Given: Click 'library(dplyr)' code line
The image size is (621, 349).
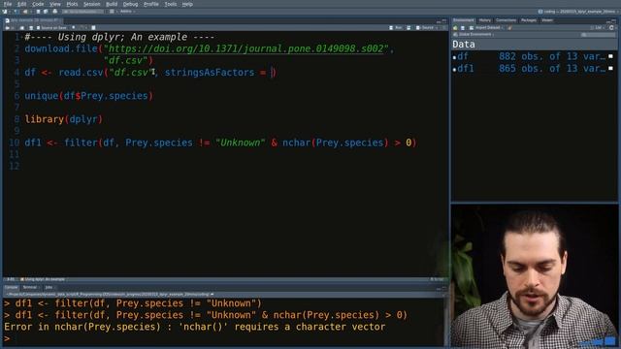Looking at the screenshot, I should tap(64, 119).
